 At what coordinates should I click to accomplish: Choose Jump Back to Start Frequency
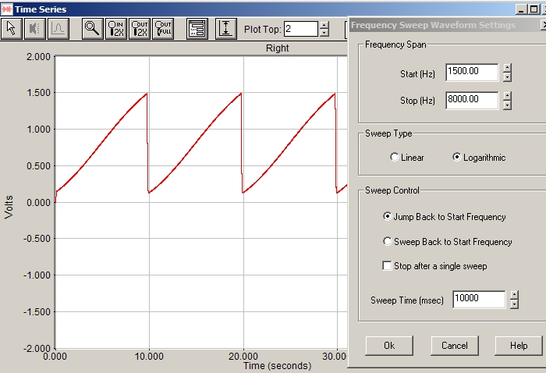pos(387,217)
